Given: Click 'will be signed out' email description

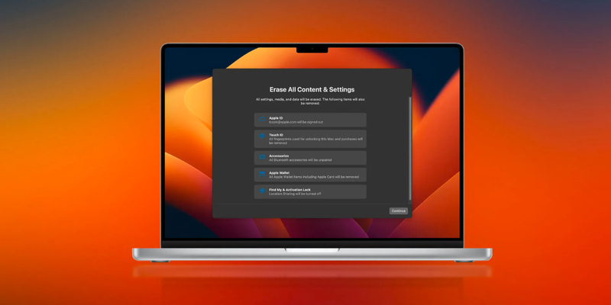Looking at the screenshot, I should click(x=296, y=122).
